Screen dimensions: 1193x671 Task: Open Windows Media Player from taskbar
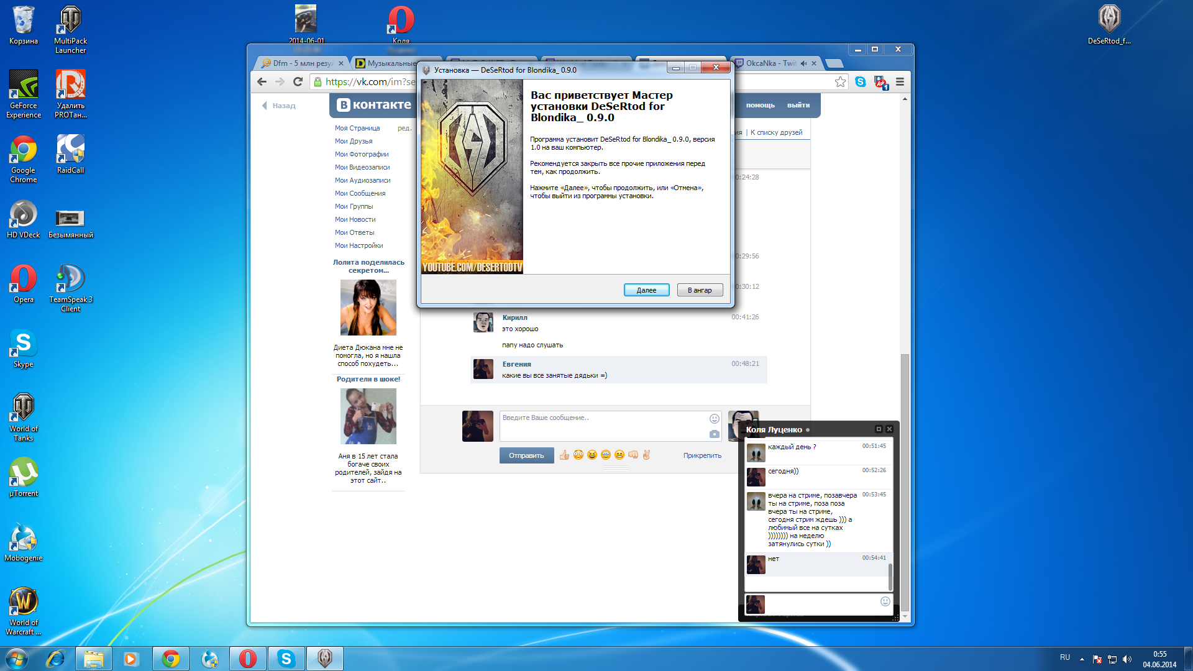click(x=131, y=659)
